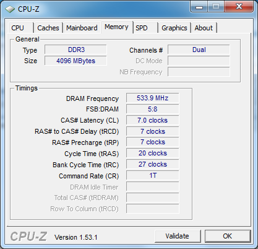The width and height of the screenshot is (258, 249).
Task: Click the RAS# Precharge 7 clocks value
Action: pyautogui.click(x=153, y=142)
